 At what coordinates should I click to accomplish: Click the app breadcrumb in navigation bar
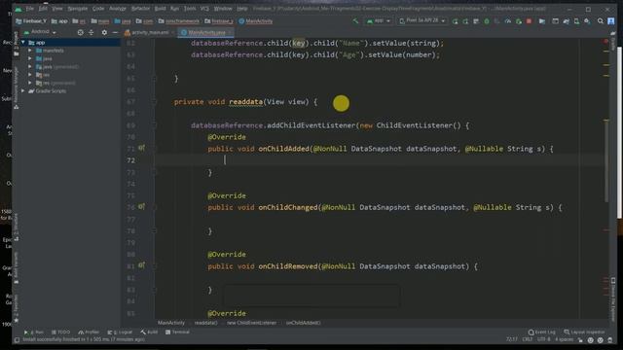coord(59,21)
